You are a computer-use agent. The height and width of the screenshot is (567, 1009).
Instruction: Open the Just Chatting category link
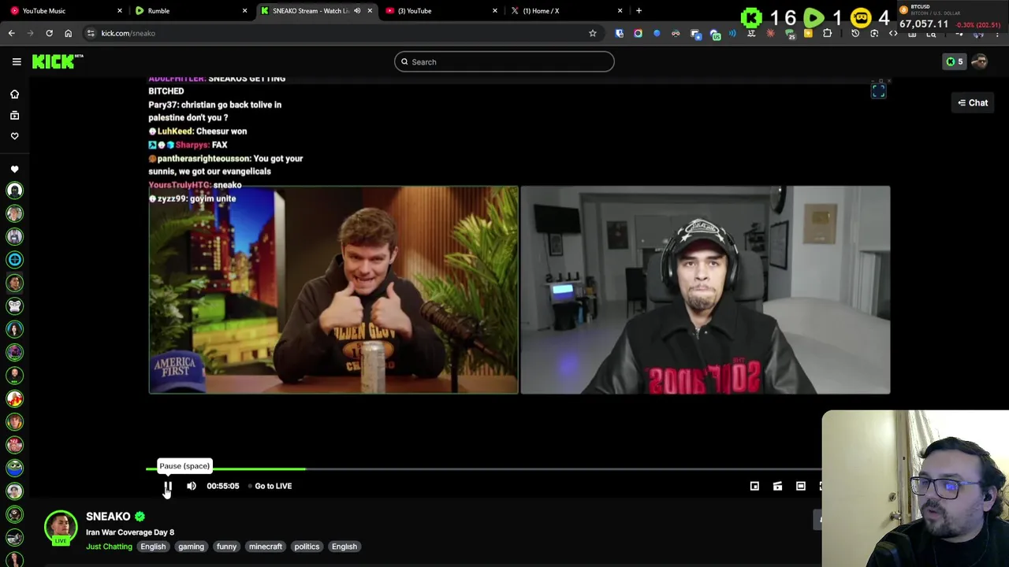(x=109, y=547)
